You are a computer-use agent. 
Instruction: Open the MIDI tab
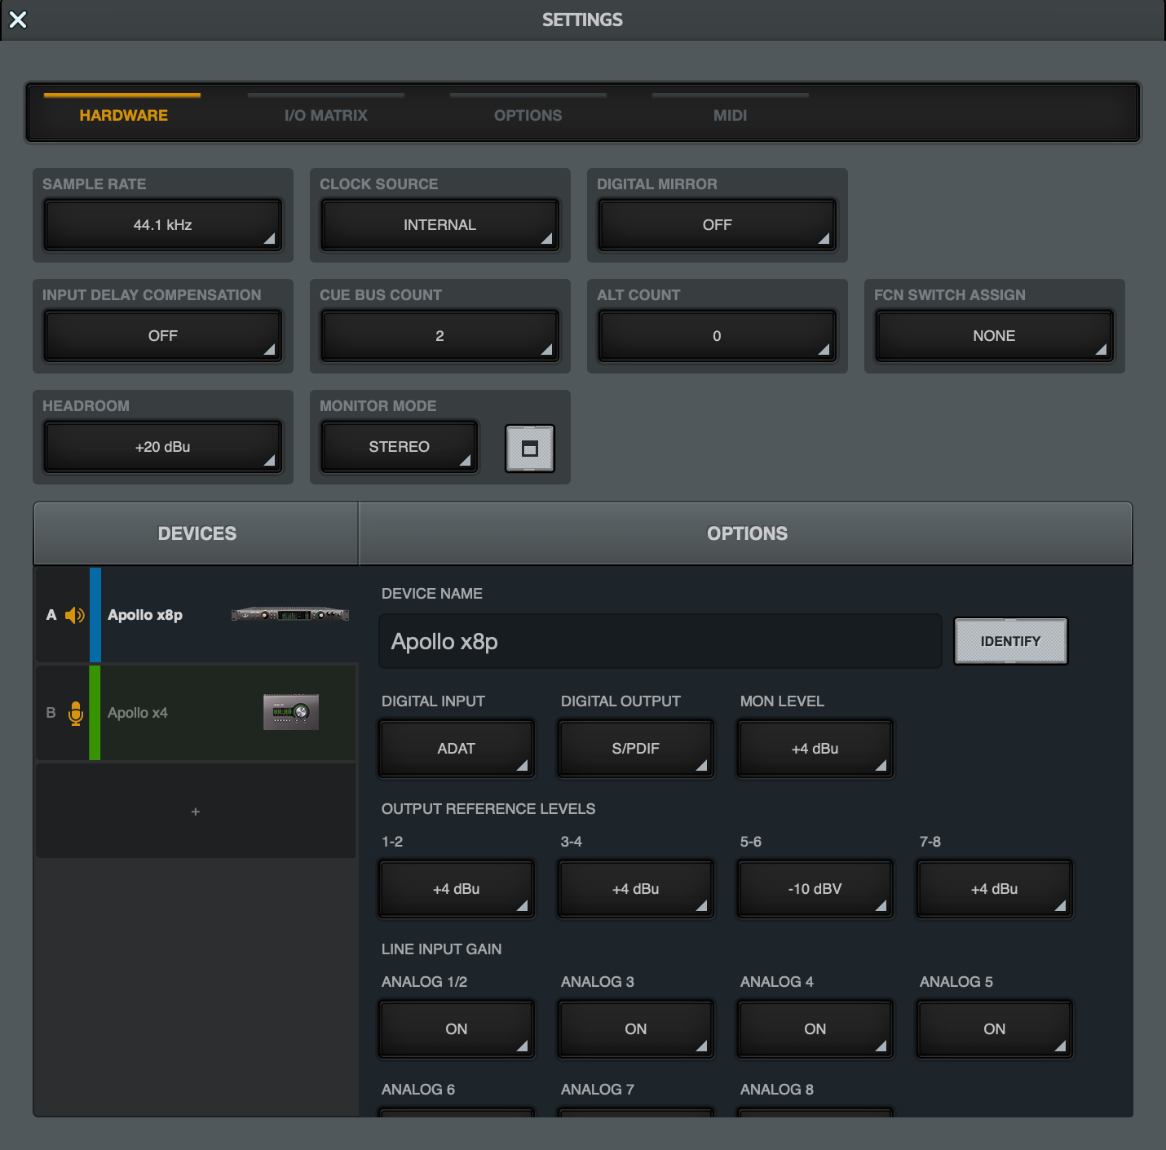tap(730, 115)
